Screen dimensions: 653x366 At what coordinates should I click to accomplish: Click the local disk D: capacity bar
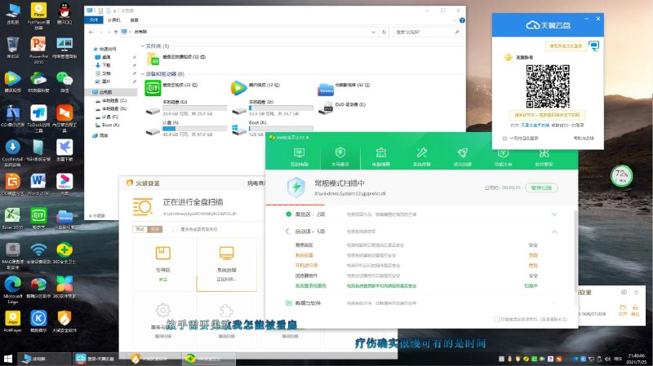(281, 108)
